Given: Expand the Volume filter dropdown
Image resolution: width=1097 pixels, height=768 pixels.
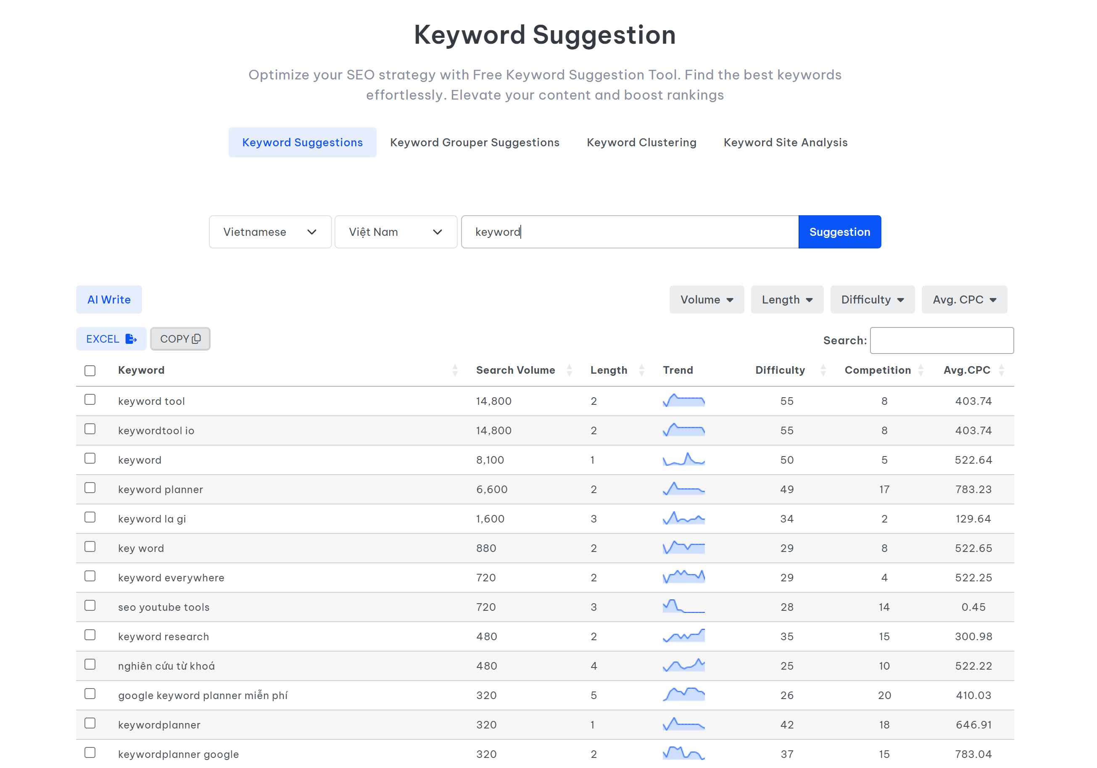Looking at the screenshot, I should tap(706, 300).
